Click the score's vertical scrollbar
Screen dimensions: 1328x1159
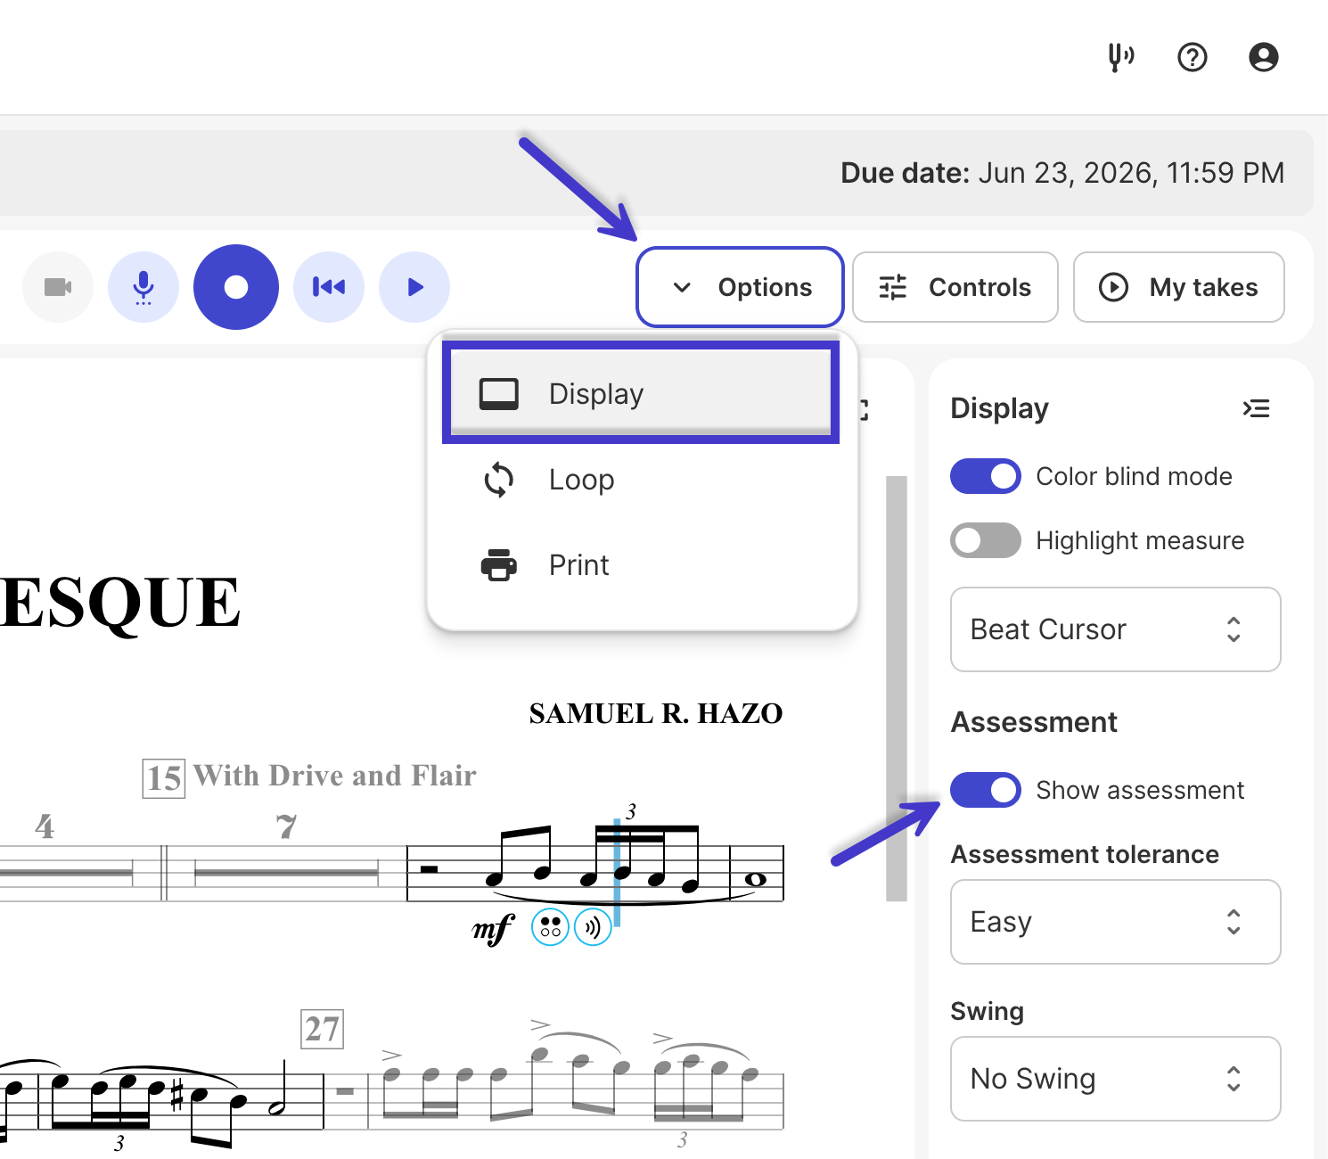897,688
